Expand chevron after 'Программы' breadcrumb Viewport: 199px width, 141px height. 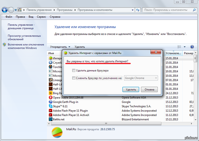click(75, 10)
